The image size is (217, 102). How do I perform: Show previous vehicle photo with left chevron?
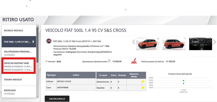133,42
